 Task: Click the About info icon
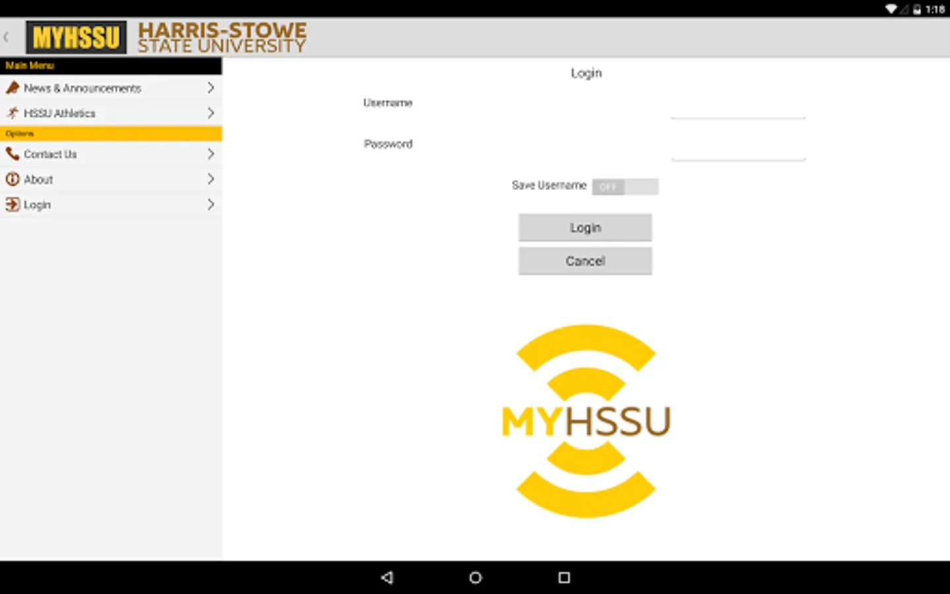point(13,179)
